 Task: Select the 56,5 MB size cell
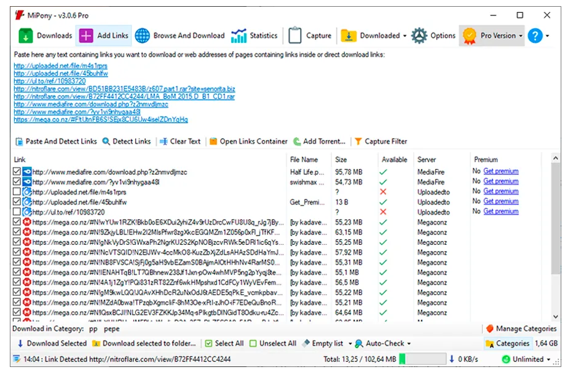click(347, 282)
